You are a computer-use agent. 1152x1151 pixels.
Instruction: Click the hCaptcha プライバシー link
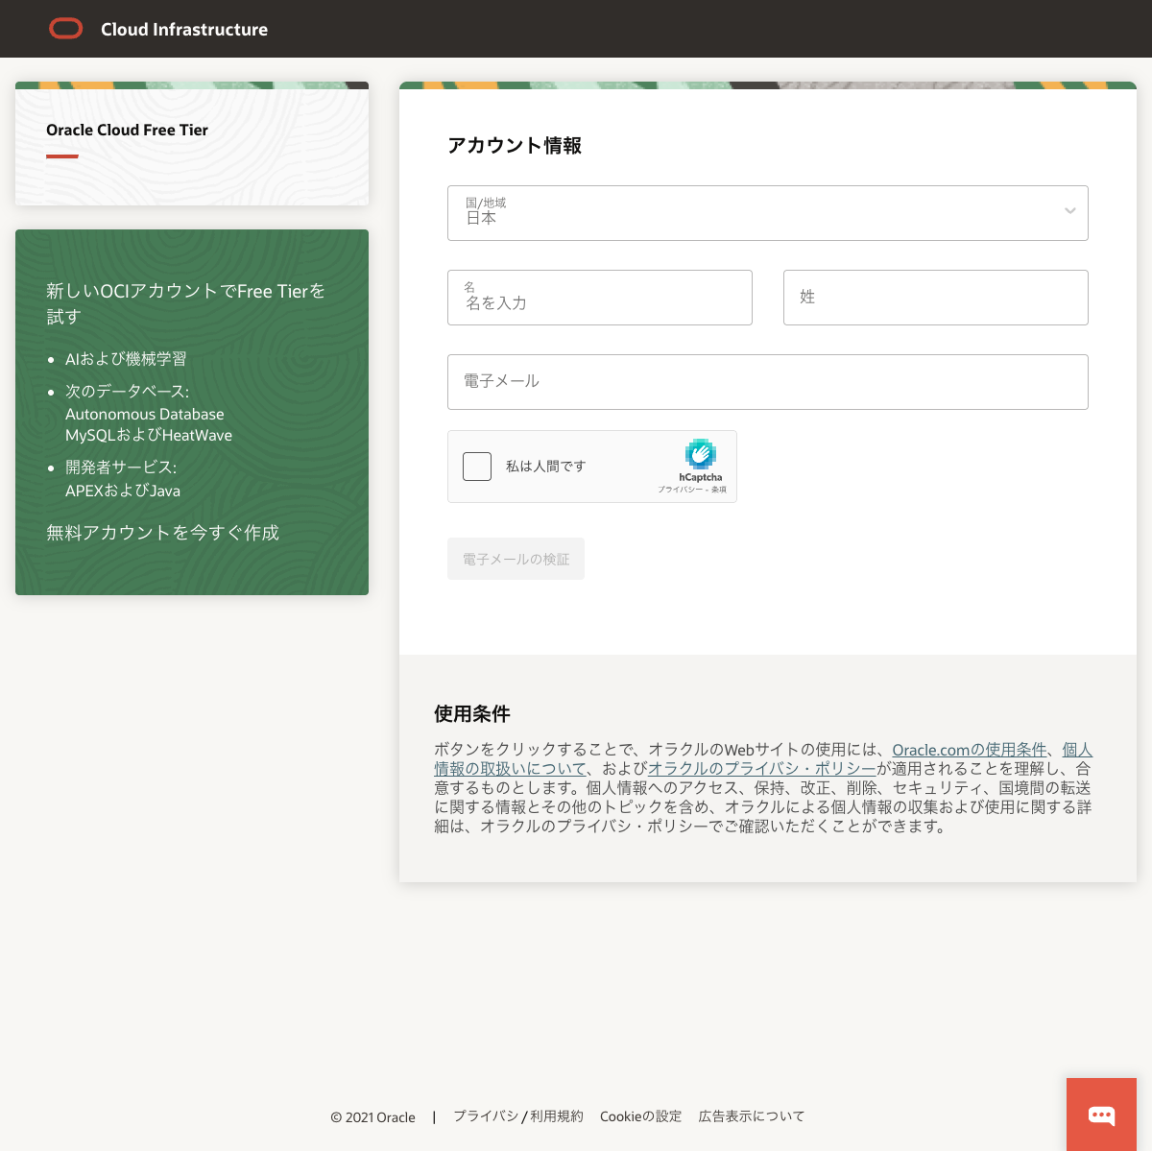pos(680,490)
